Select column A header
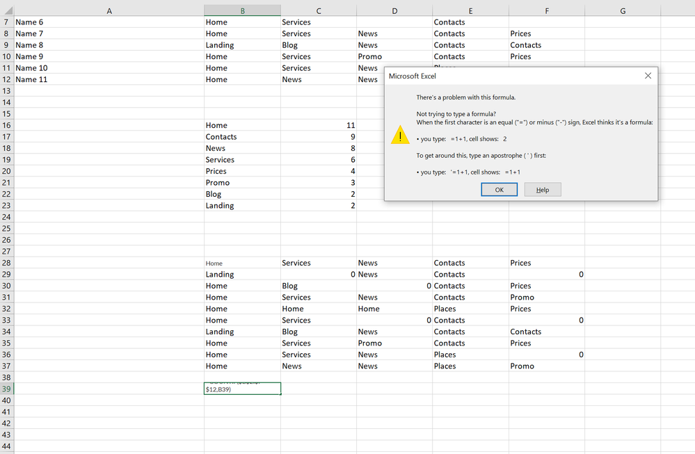 (109, 10)
